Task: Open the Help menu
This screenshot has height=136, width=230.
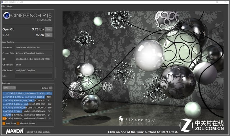Action: [9, 6]
